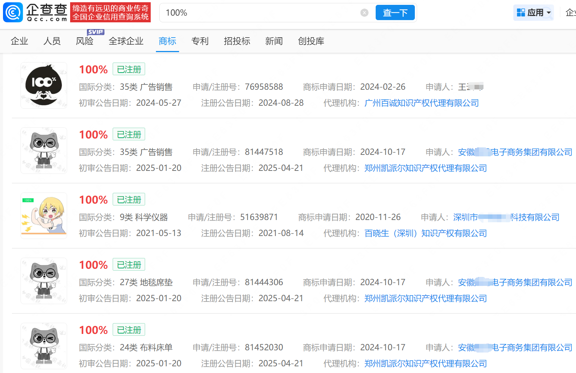Click the 已注册 badge on the first result
The height and width of the screenshot is (373, 576).
pyautogui.click(x=129, y=69)
